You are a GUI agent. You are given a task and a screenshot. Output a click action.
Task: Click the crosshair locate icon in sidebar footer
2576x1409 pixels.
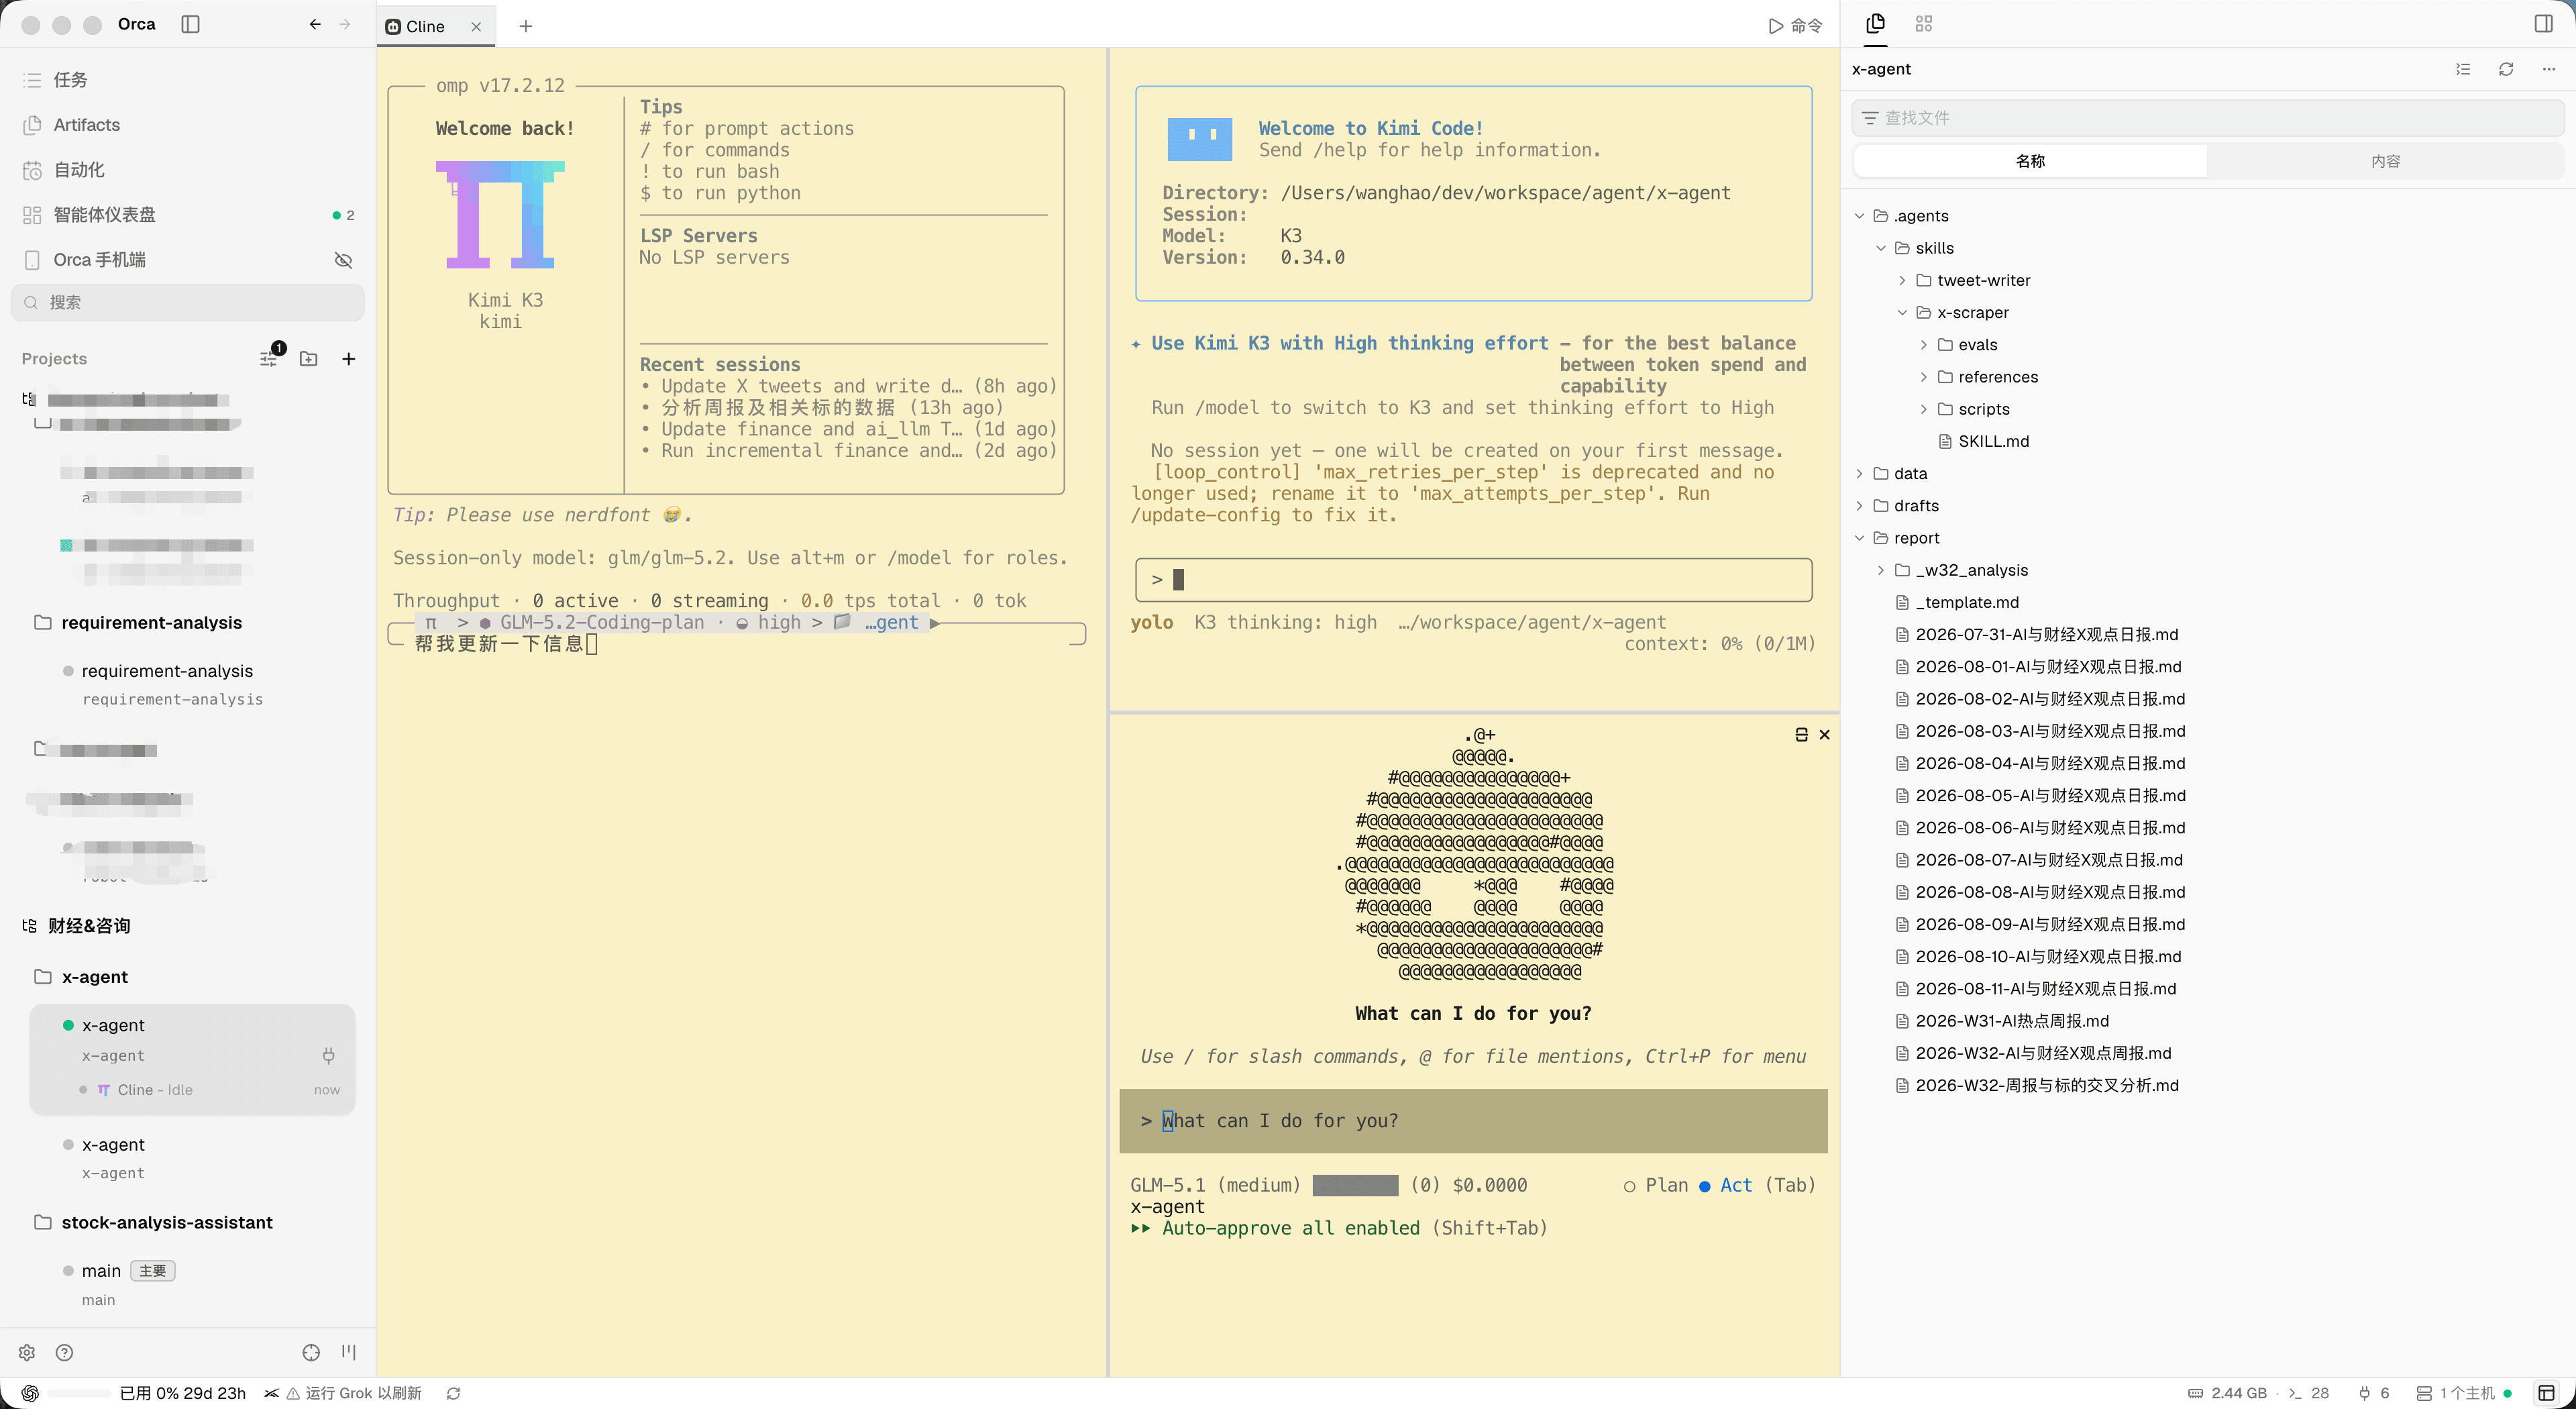(x=311, y=1352)
